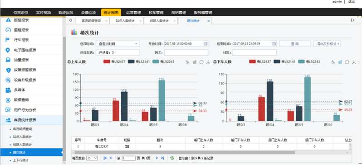Click the green table refresh icon
Viewport: 363px width, 165px height.
172,158
